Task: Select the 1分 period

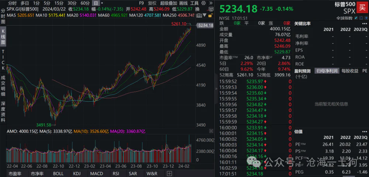Action: coord(36,3)
